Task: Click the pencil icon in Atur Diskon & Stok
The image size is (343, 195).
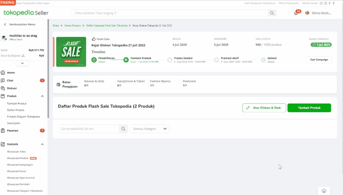Action: [x=248, y=108]
